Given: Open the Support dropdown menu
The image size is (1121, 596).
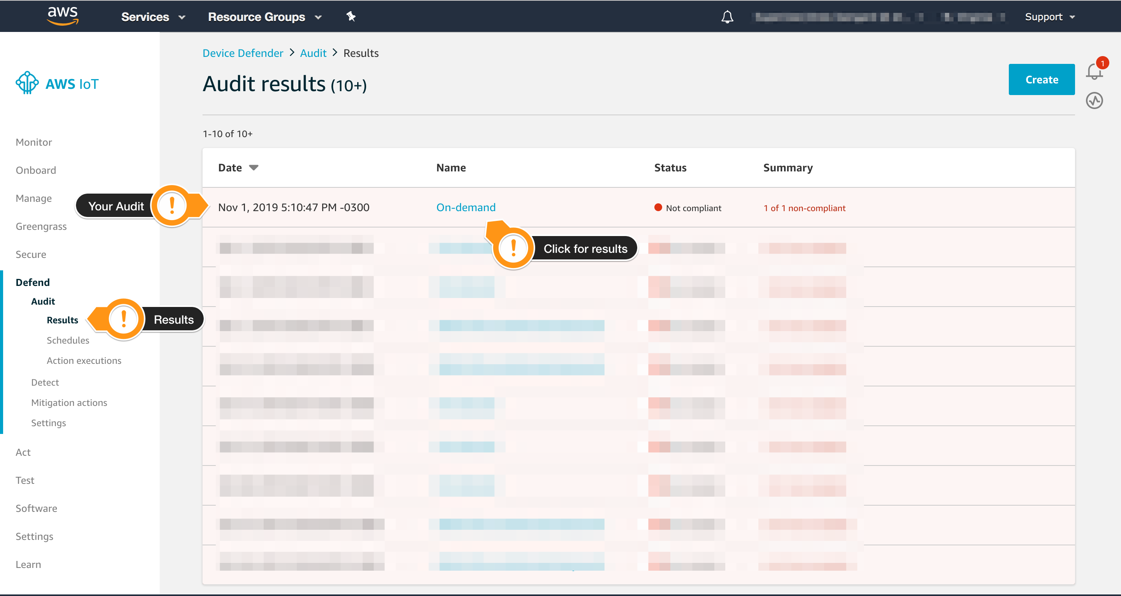Looking at the screenshot, I should [x=1050, y=17].
